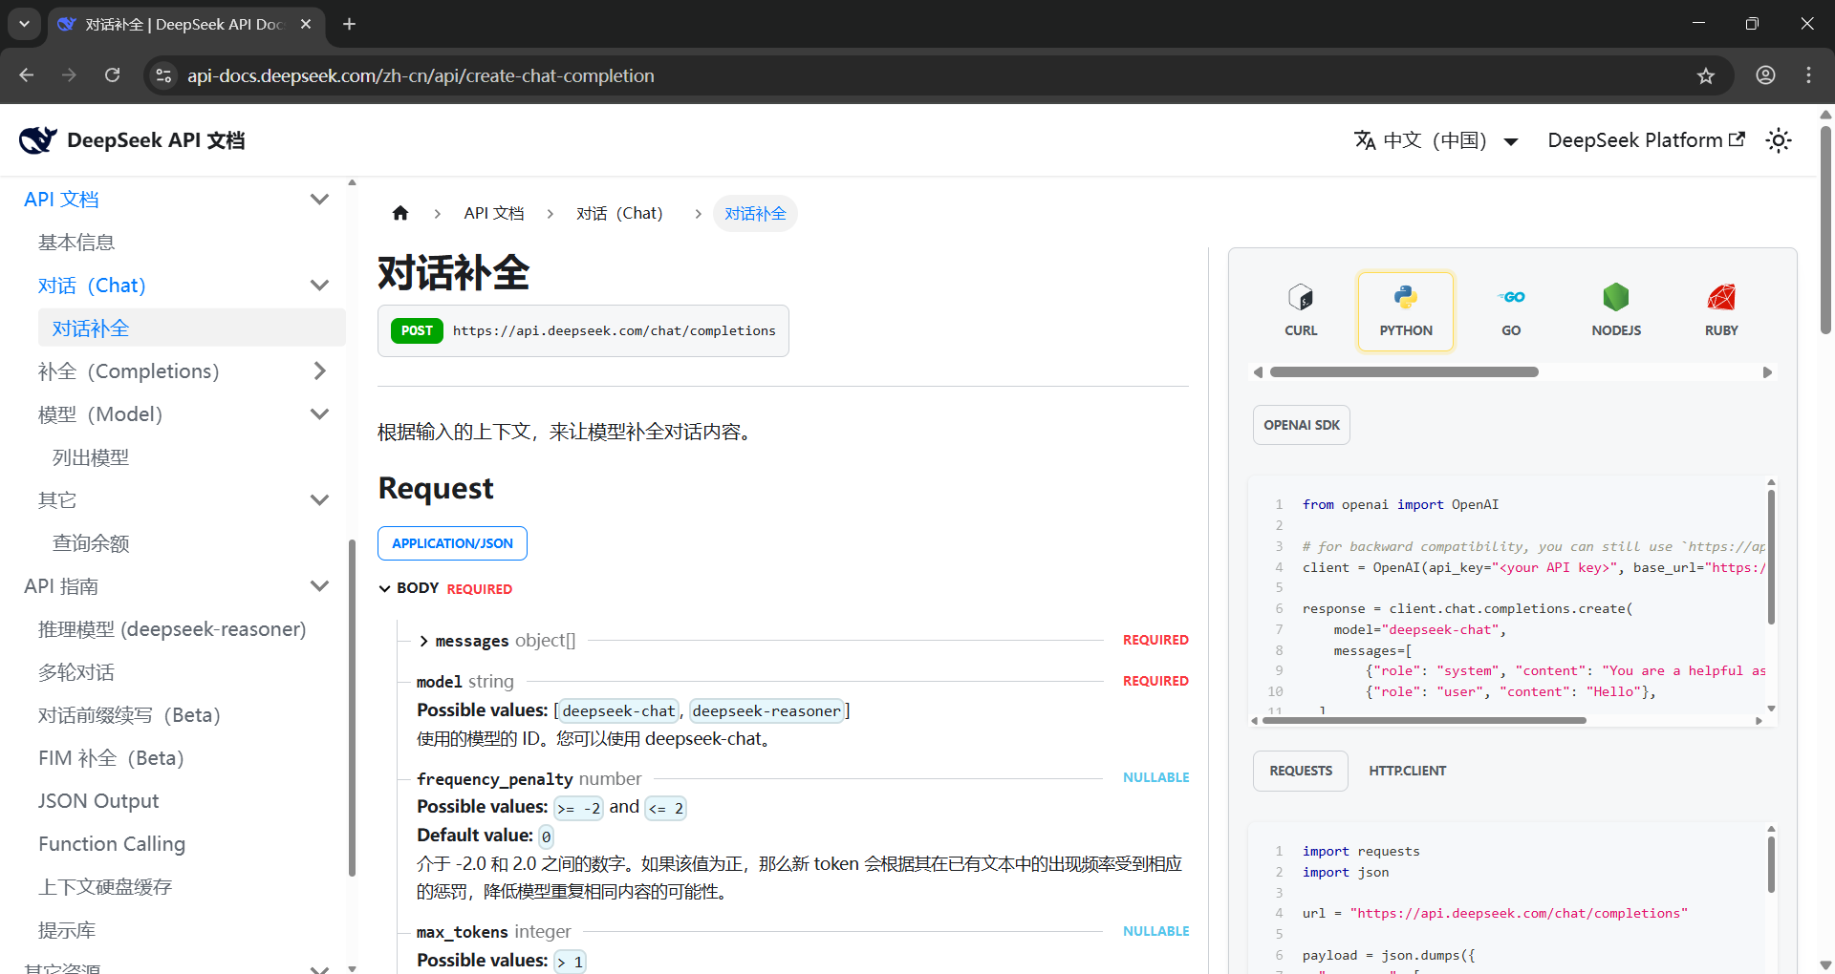This screenshot has width=1835, height=974.
Task: Open the language dropdown 中文 (中国)
Action: [1436, 140]
